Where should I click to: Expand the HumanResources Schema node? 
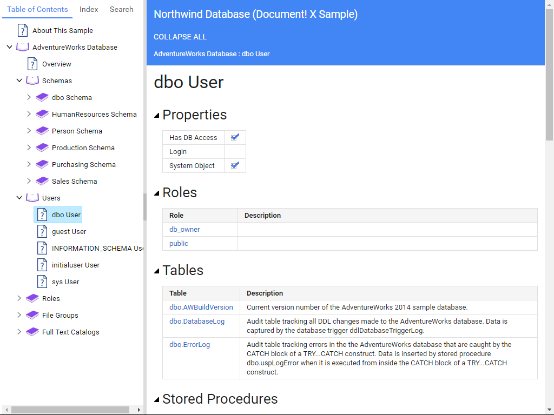[29, 114]
